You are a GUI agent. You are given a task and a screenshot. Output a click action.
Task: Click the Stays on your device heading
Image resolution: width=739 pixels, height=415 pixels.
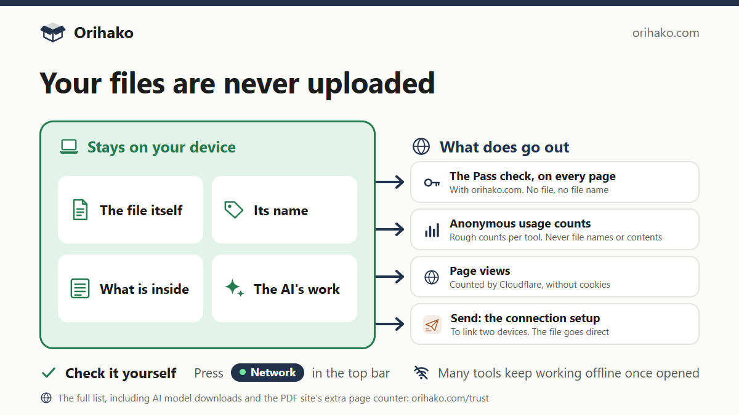click(161, 147)
